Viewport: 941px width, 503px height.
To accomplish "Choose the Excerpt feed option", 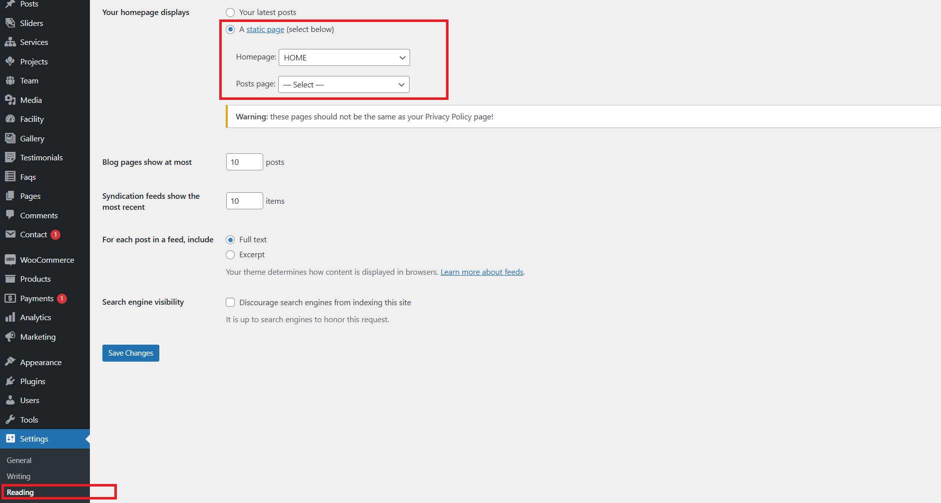I will tap(230, 255).
